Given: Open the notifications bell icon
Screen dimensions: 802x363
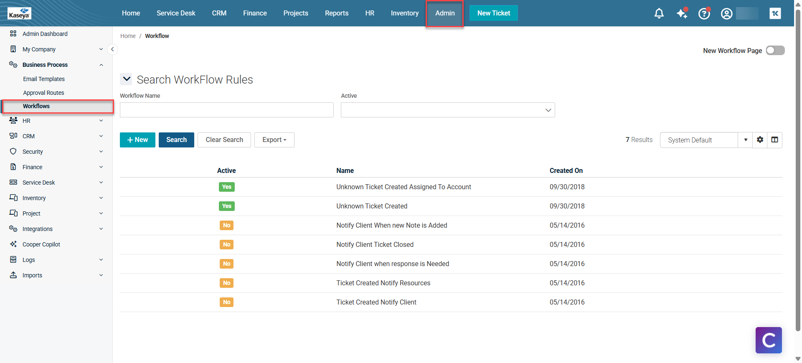Looking at the screenshot, I should 659,13.
